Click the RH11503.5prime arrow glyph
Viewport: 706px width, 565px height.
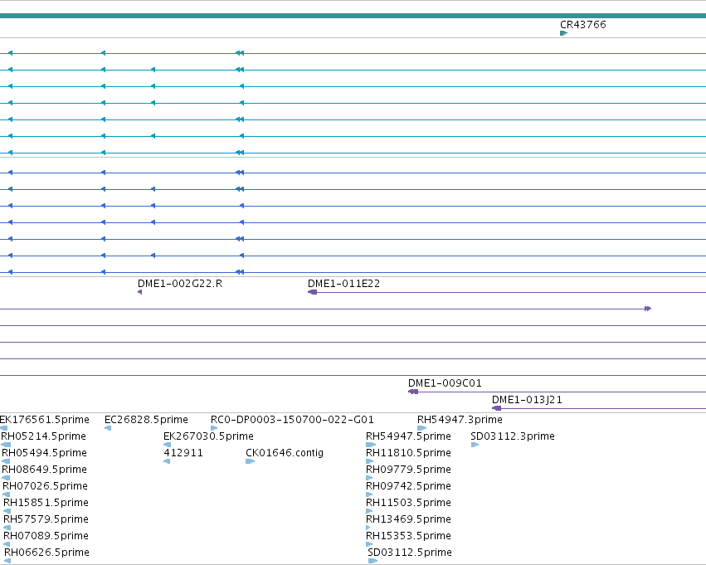pyautogui.click(x=370, y=511)
